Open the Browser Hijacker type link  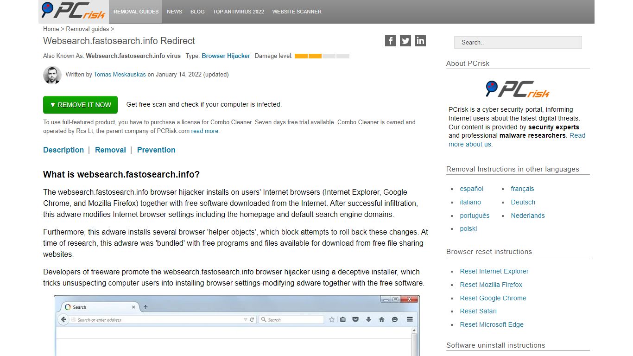coord(226,56)
